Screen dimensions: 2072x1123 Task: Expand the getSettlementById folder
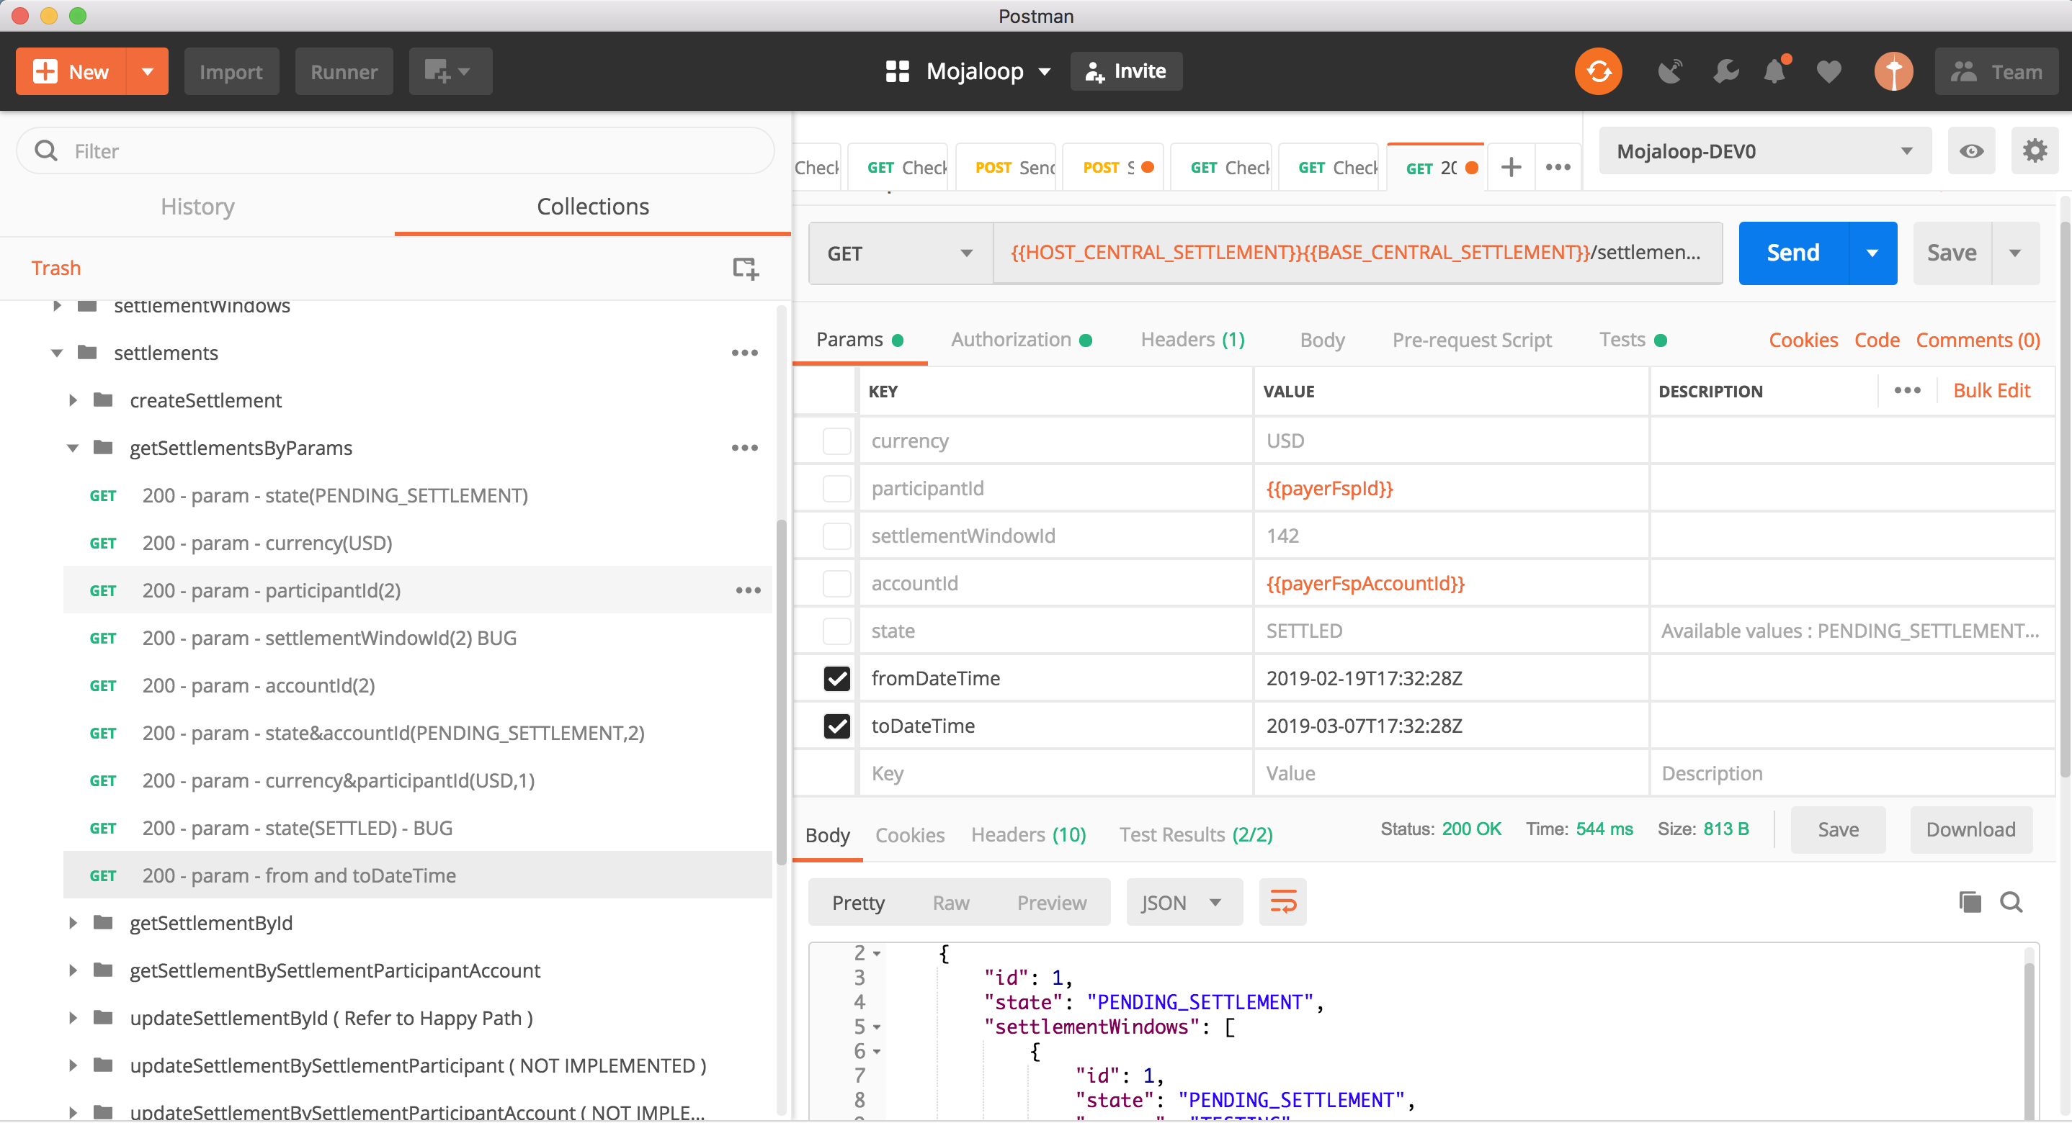coord(73,923)
